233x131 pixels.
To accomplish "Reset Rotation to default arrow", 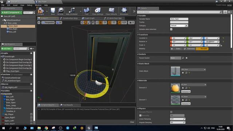I will click(223, 42).
